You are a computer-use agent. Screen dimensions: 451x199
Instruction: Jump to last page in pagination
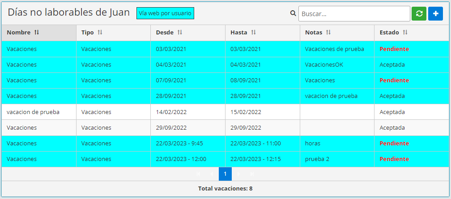(252, 174)
